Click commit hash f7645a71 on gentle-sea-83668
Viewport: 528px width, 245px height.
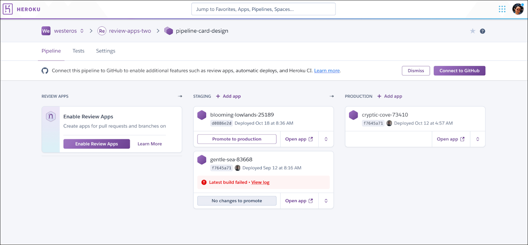click(221, 168)
